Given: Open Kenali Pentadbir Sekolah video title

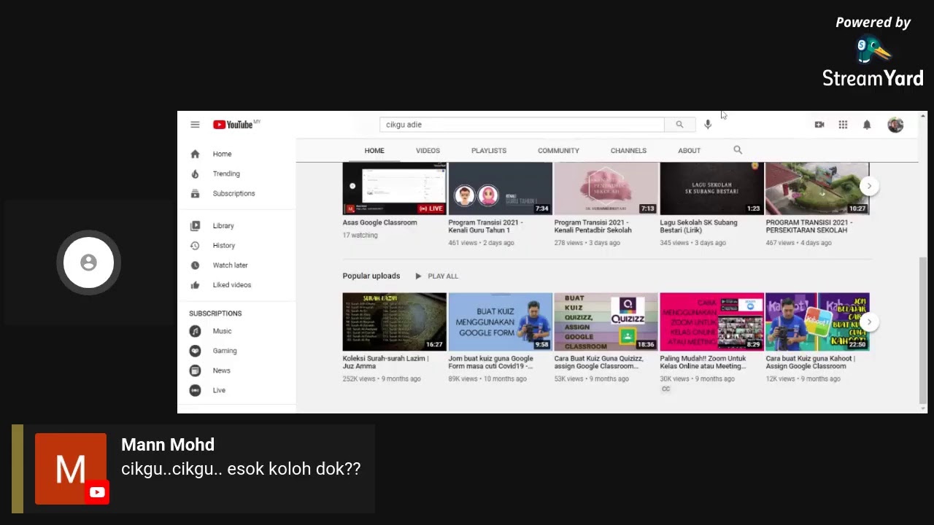Looking at the screenshot, I should (593, 226).
